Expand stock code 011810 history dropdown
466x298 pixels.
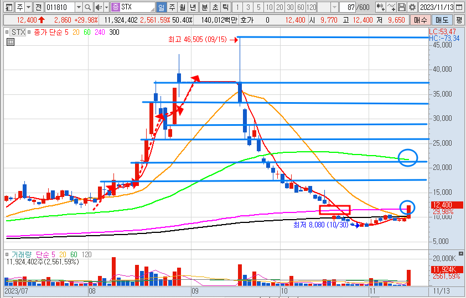click(x=79, y=7)
